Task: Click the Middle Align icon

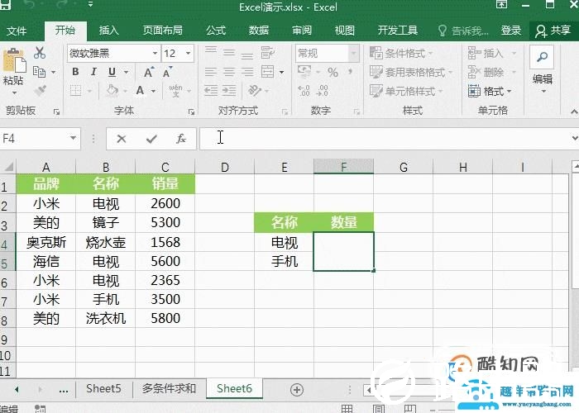Action: coord(229,53)
